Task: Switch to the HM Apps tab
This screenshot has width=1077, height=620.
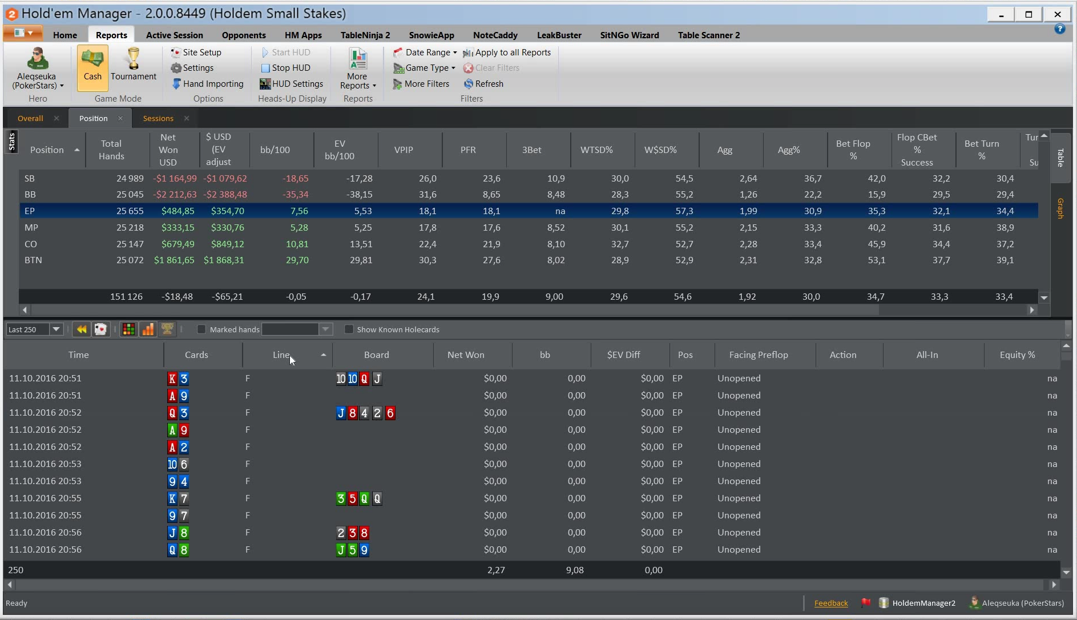Action: 303,35
